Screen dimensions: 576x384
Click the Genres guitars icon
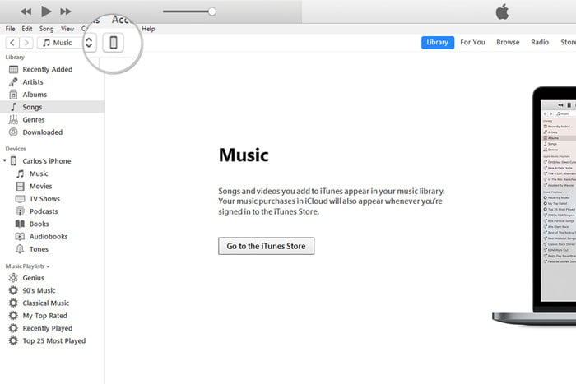[x=13, y=119]
